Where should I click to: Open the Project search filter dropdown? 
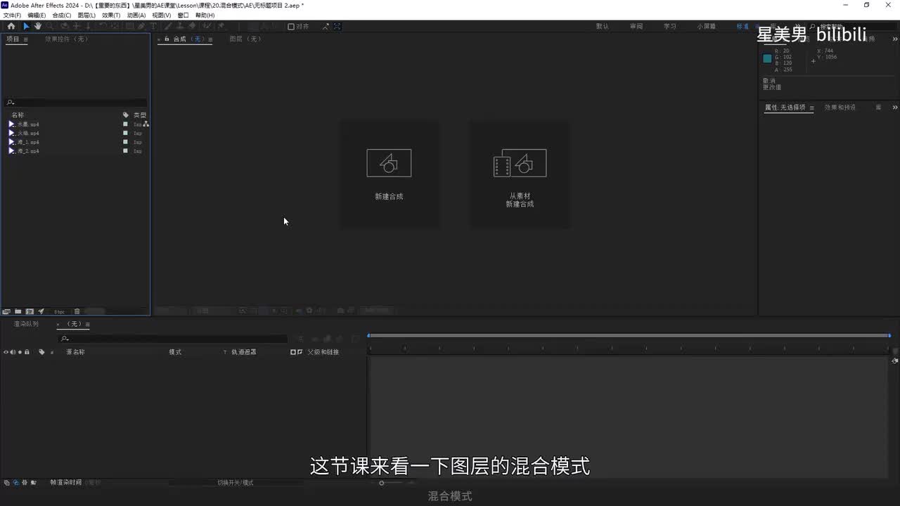pyautogui.click(x=11, y=103)
